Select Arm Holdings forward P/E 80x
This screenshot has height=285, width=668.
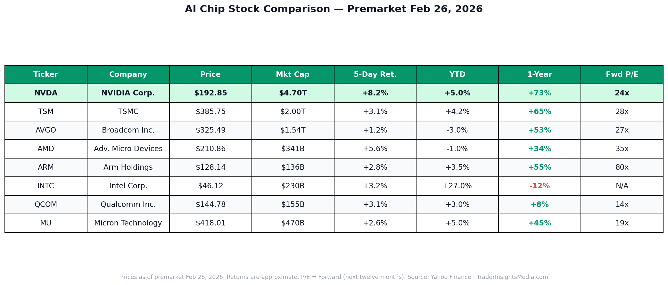[622, 167]
